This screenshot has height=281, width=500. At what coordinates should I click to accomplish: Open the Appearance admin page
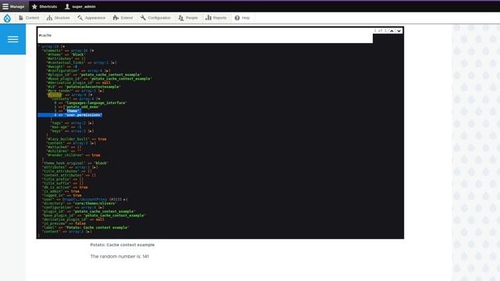click(x=91, y=18)
